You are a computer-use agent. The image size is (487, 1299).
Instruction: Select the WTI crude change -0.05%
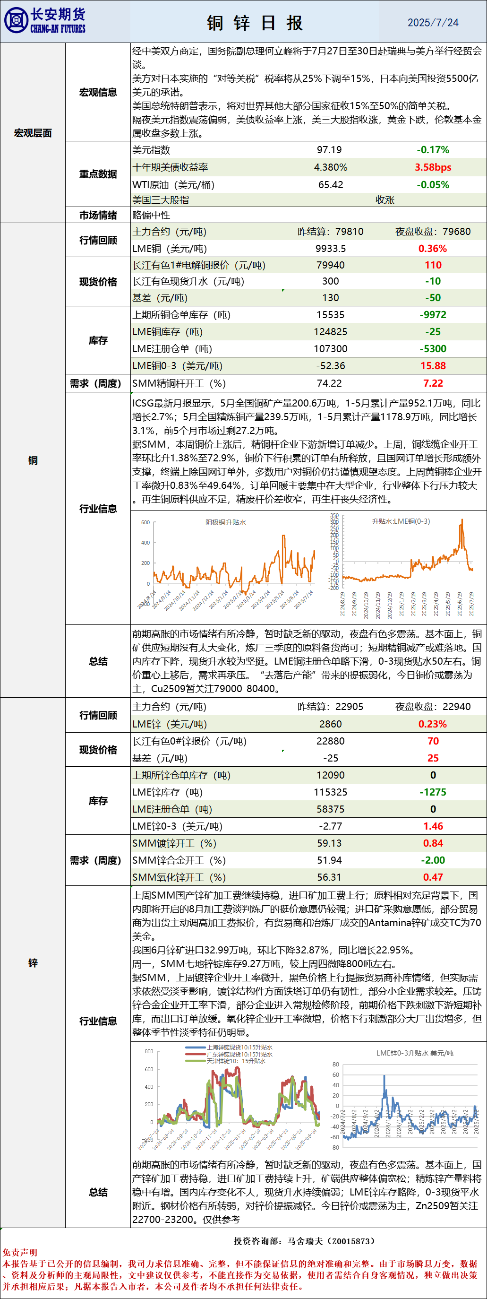point(433,184)
